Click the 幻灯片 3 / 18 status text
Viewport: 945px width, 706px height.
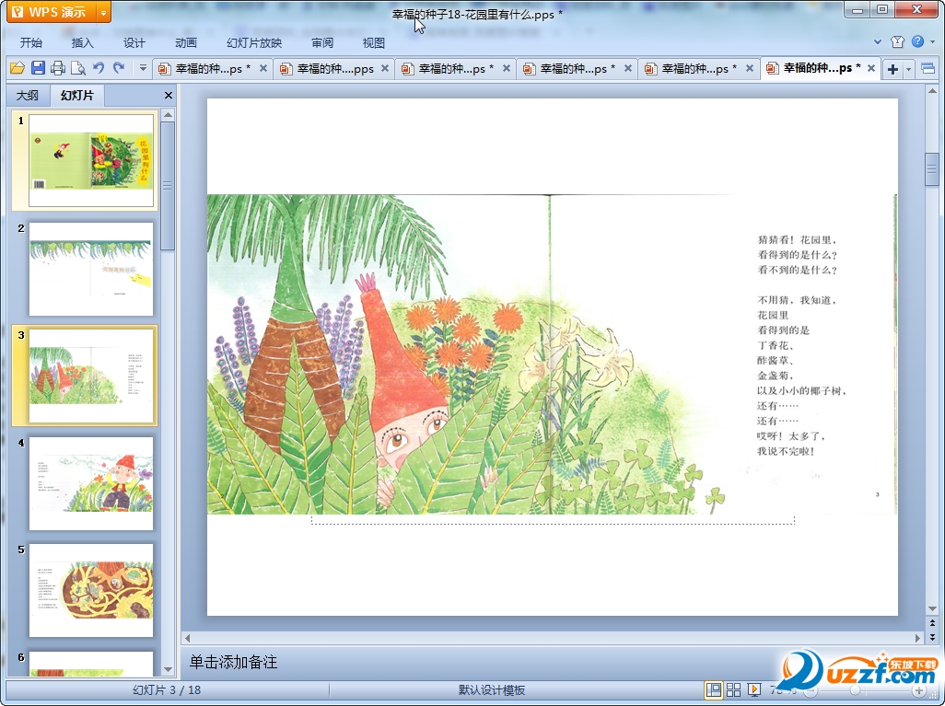(167, 689)
